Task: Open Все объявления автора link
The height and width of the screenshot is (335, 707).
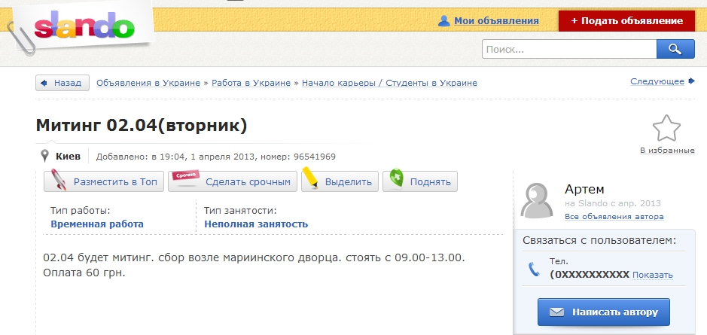Action: pyautogui.click(x=614, y=216)
